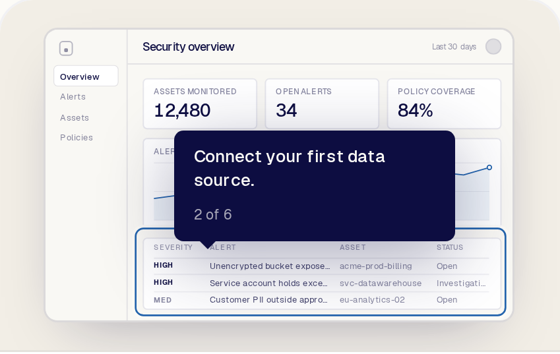
Task: Open the Open Alerts 34 card
Action: click(x=322, y=104)
